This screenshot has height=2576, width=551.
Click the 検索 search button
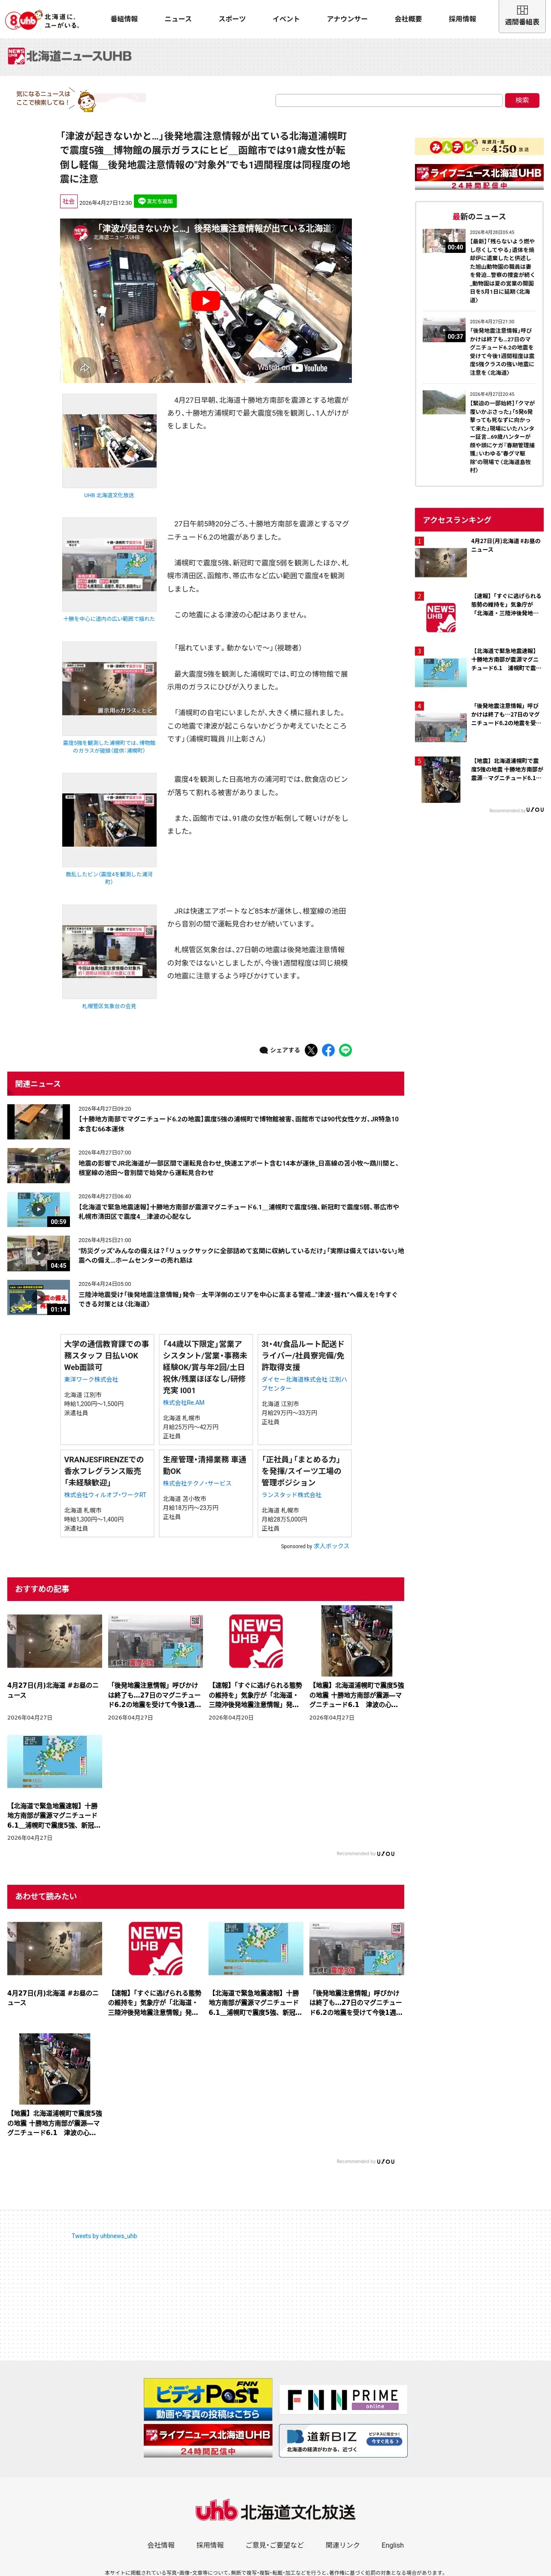click(x=522, y=100)
